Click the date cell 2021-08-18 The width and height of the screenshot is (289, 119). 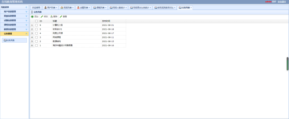(x=114, y=29)
